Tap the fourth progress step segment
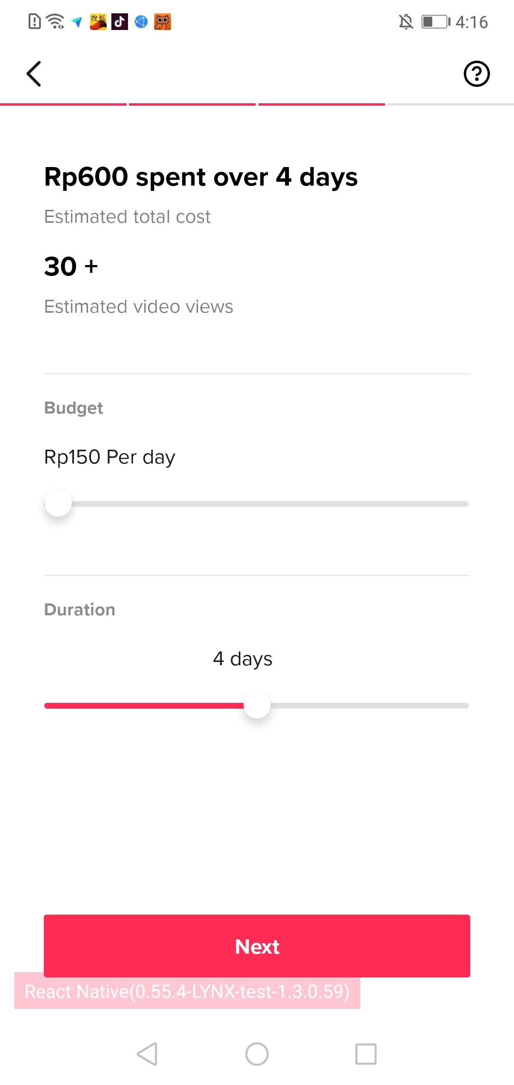 [x=450, y=104]
